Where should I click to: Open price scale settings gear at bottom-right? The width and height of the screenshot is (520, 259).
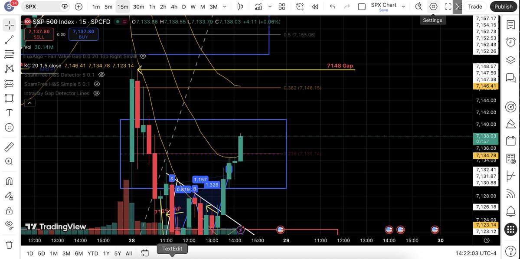[487, 240]
